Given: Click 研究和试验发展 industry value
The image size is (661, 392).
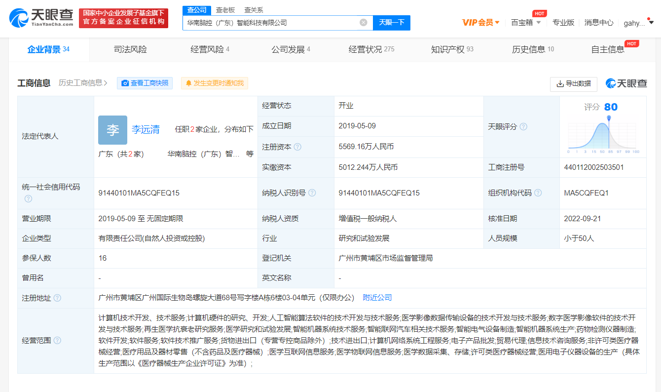Looking at the screenshot, I should [364, 238].
